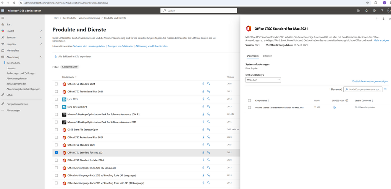Sort by Produktname column header
The image size is (391, 189).
point(69,77)
